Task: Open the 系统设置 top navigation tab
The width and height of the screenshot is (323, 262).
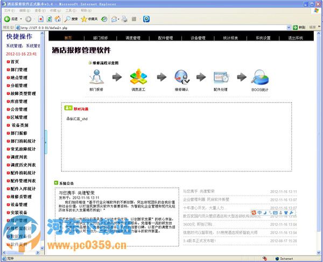Action: coord(263,38)
